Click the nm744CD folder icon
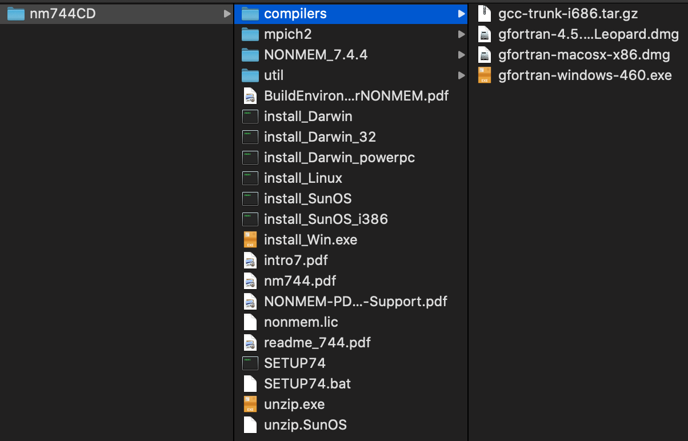The height and width of the screenshot is (441, 688). [15, 13]
